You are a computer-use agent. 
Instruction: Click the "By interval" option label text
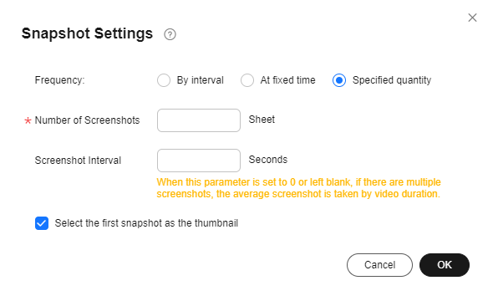[200, 80]
